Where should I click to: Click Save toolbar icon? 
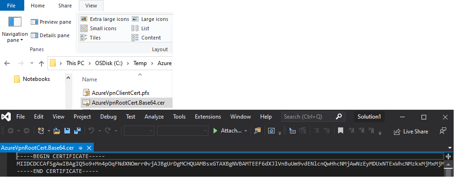67,131
